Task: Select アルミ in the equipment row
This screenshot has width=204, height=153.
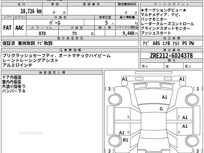Action: [x=176, y=43]
